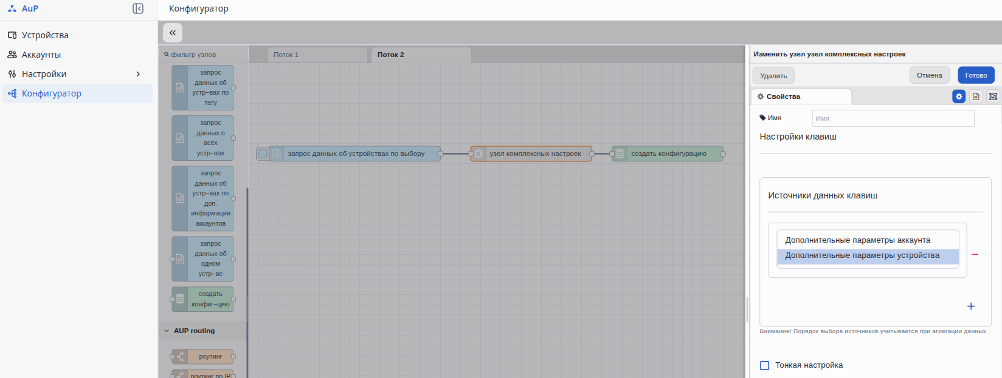Viewport: 1002px width, 378px height.
Task: Click the Имя input field
Action: click(x=893, y=118)
